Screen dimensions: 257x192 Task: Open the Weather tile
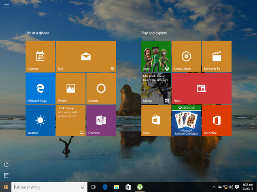coord(40,120)
